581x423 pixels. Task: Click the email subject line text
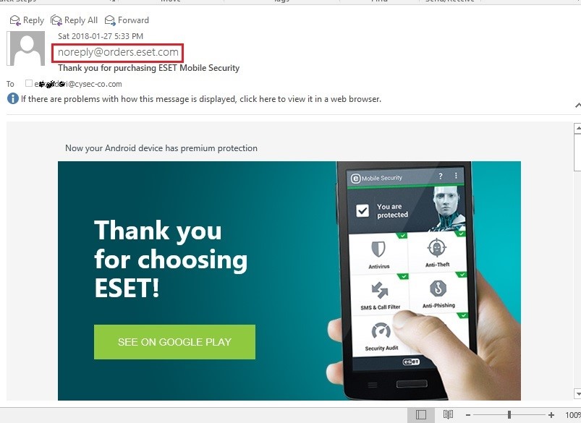pos(148,68)
